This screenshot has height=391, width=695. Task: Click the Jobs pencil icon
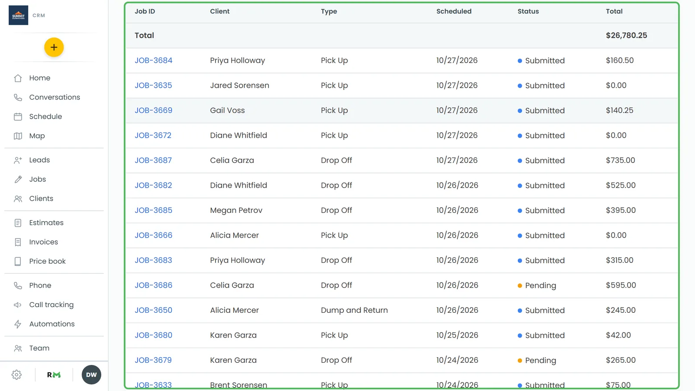coord(18,179)
